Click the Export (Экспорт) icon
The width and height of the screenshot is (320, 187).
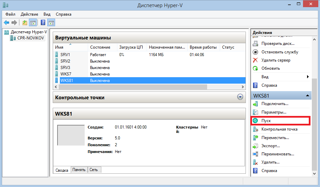point(255,146)
